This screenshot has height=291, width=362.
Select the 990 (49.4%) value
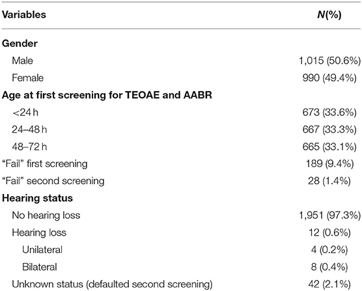tap(329, 78)
